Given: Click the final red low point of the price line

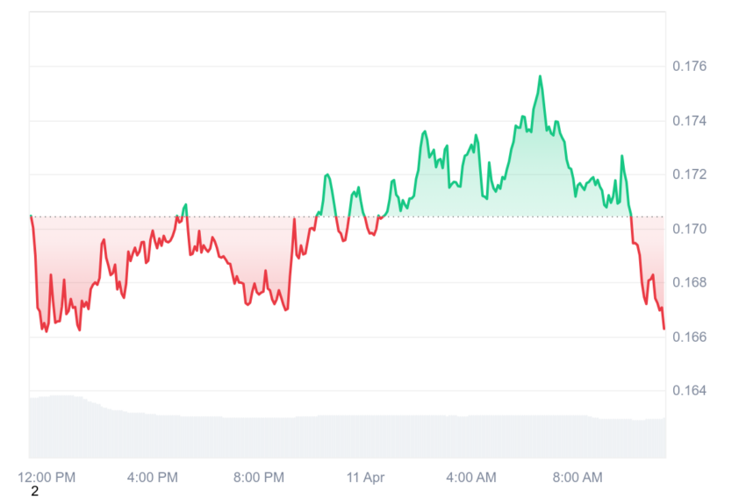Looking at the screenshot, I should (x=664, y=328).
